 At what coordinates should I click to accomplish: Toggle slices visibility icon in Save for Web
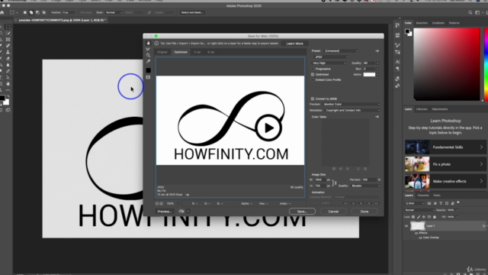click(148, 77)
